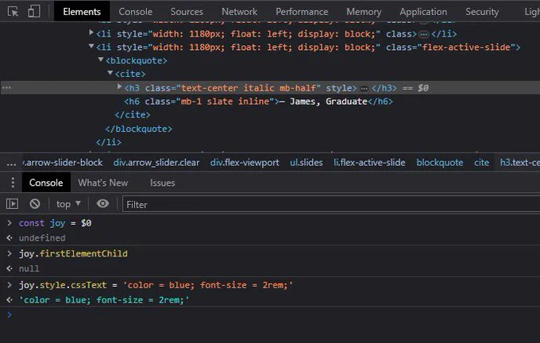Expand the collapsed li element with empty class
Viewport: 540px width, 343px height.
(x=91, y=33)
